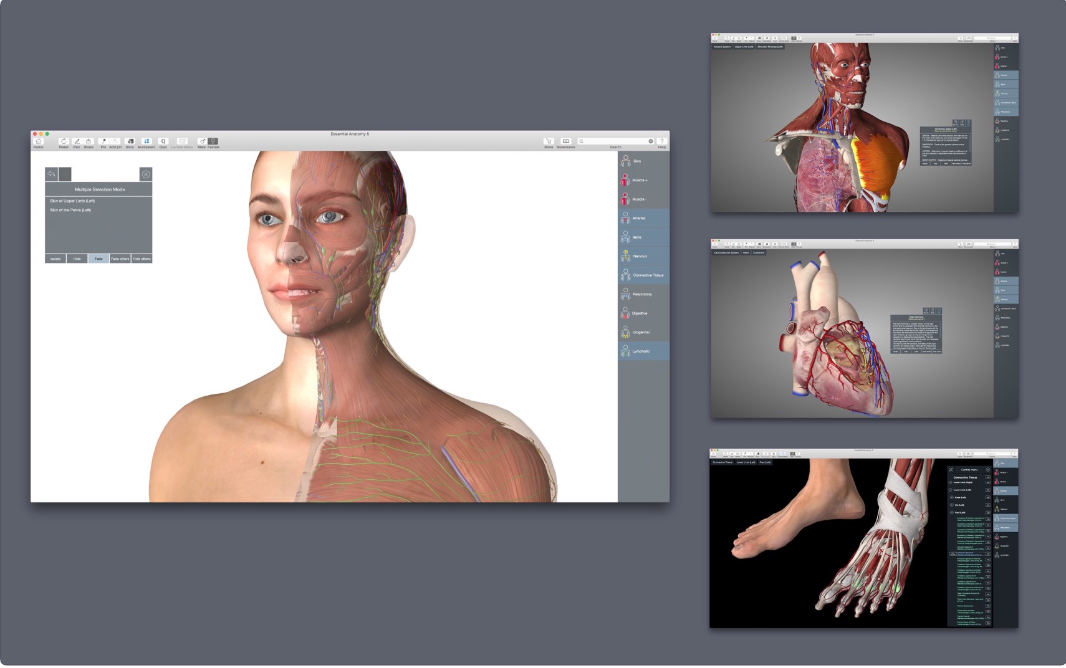Image resolution: width=1066 pixels, height=668 pixels.
Task: Click Foot (Left) breadcrumb in foot window
Action: [765, 462]
